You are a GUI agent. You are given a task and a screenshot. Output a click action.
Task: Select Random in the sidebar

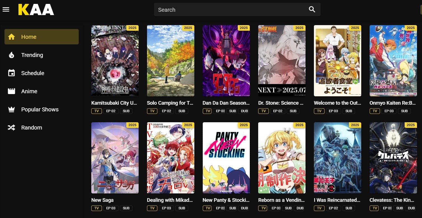(x=41, y=128)
